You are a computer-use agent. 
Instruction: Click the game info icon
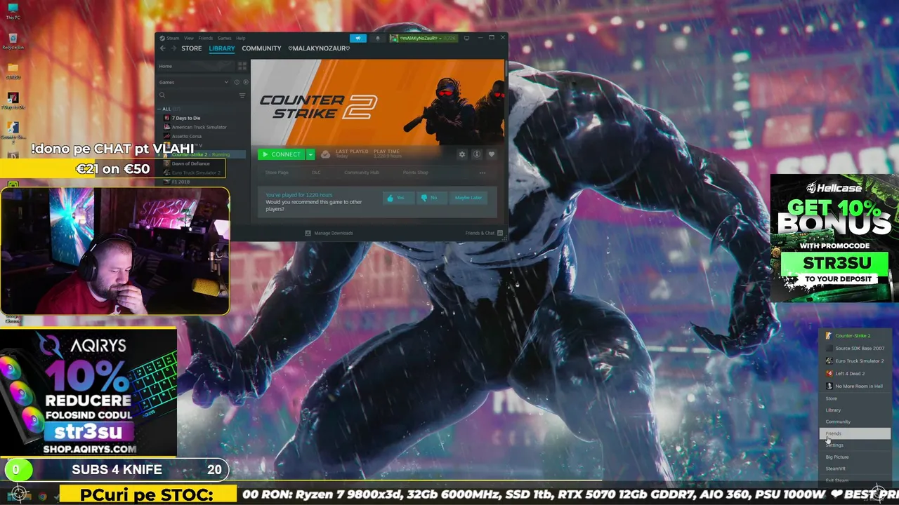tap(477, 154)
